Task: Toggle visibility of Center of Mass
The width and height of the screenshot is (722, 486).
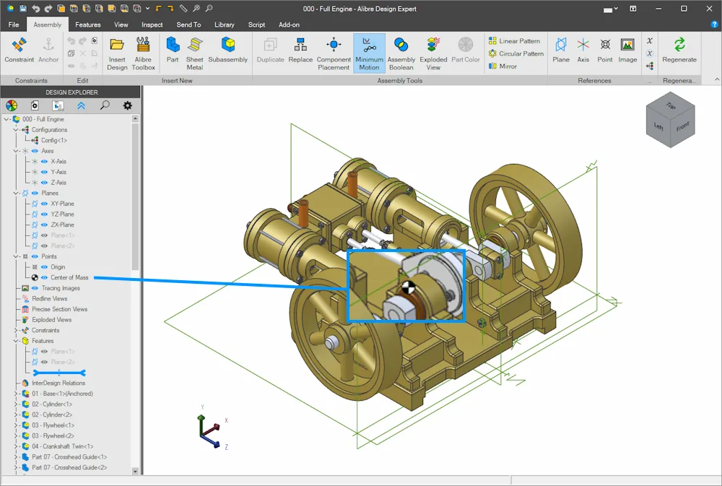Action: point(44,277)
